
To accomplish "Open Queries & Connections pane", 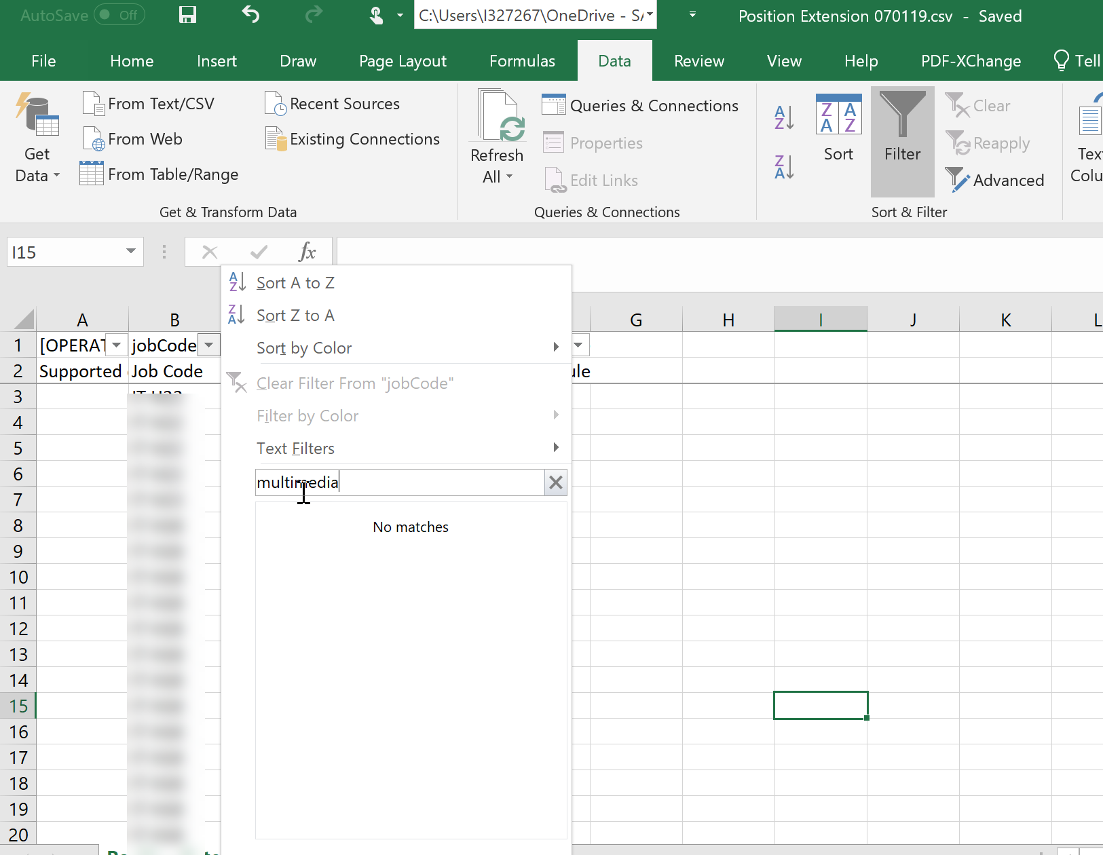I will (640, 106).
